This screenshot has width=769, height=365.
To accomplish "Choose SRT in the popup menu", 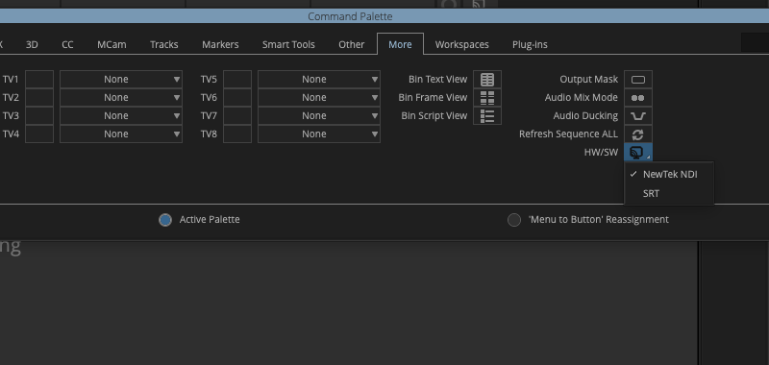I will coord(669,193).
